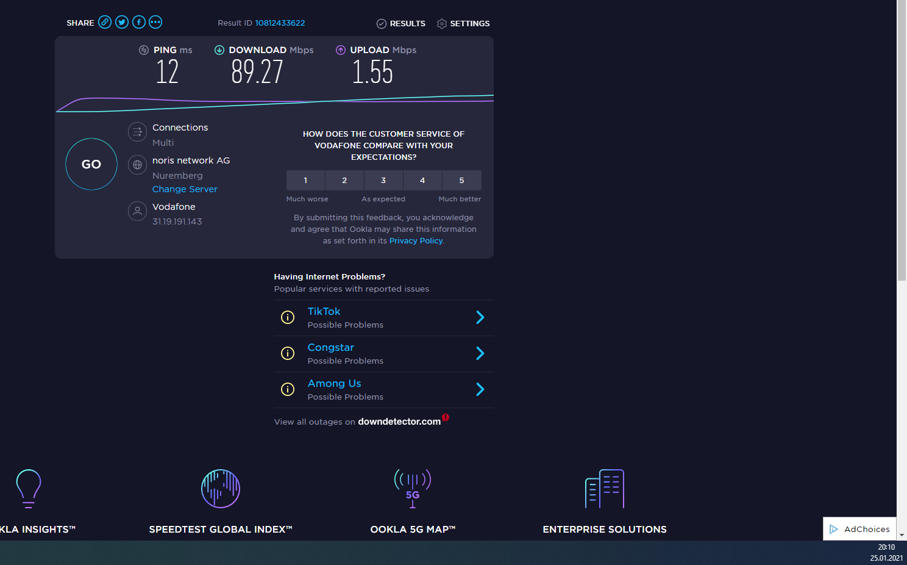The height and width of the screenshot is (565, 907).
Task: Click TikTok info warning icon
Action: (x=288, y=317)
